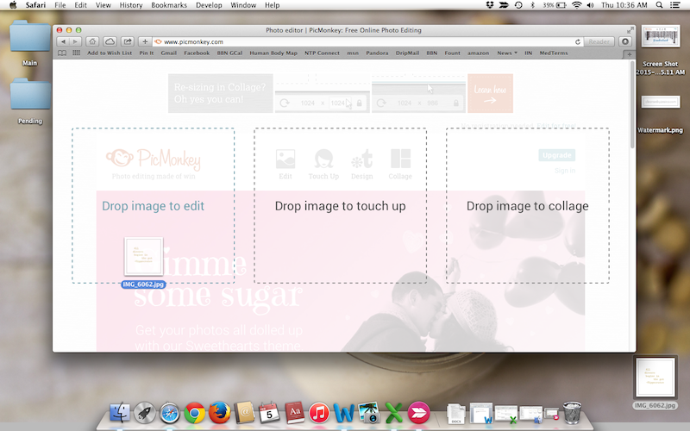Click the page's vertical scrollbar
690x431 pixels.
633,105
